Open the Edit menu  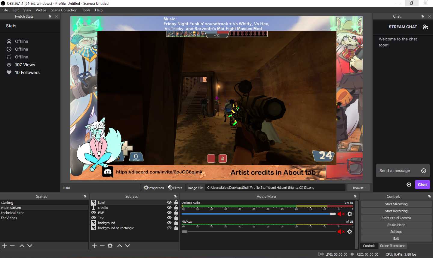pos(16,10)
